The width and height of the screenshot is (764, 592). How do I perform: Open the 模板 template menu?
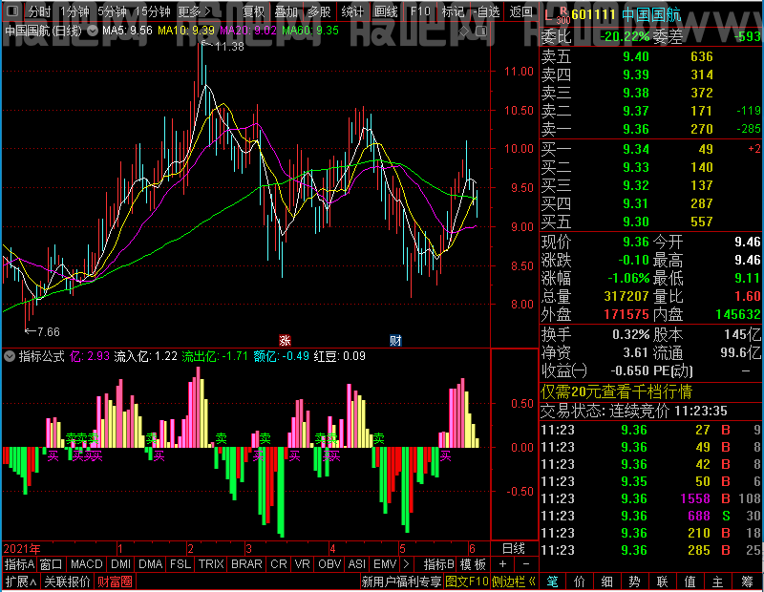(473, 564)
